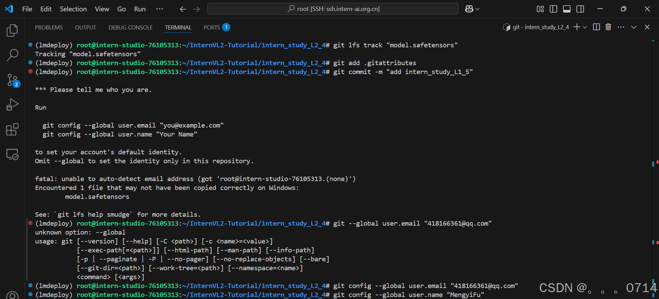The image size is (659, 299).
Task: Open the Run menu
Action: click(140, 9)
